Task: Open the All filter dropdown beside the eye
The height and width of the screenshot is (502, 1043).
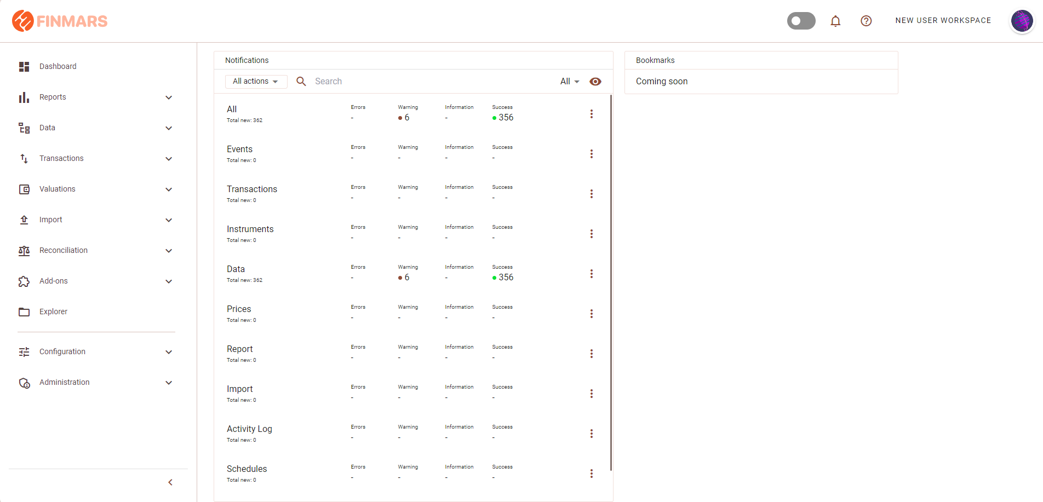Action: (x=570, y=82)
